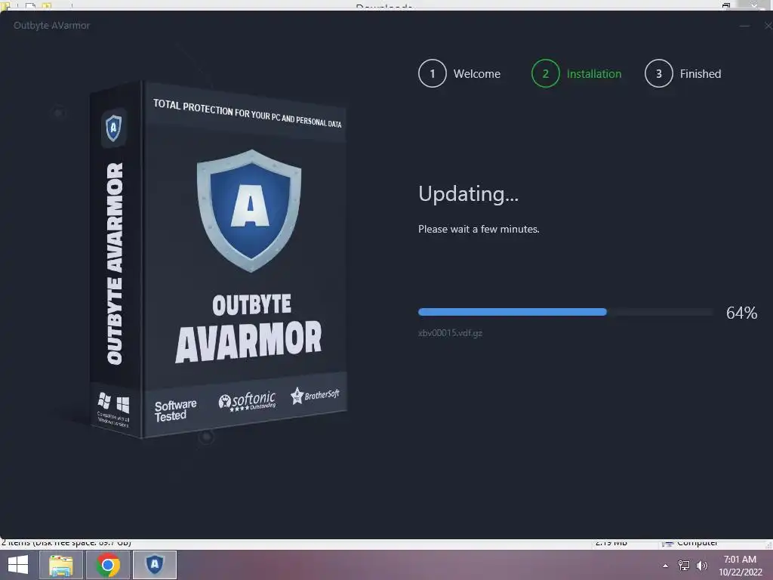This screenshot has height=580, width=773.
Task: Select the Welcome step label
Action: (x=477, y=74)
